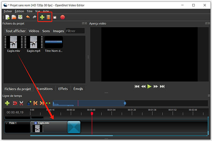
Task: Filter project files by Sons
Action: (x=46, y=31)
